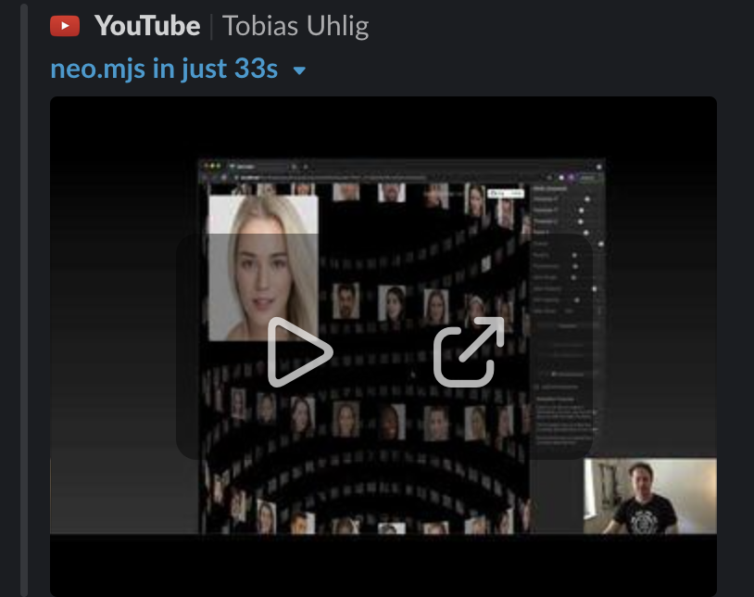
Task: Click the browser traffic-light buttons in the video
Action: [211, 165]
